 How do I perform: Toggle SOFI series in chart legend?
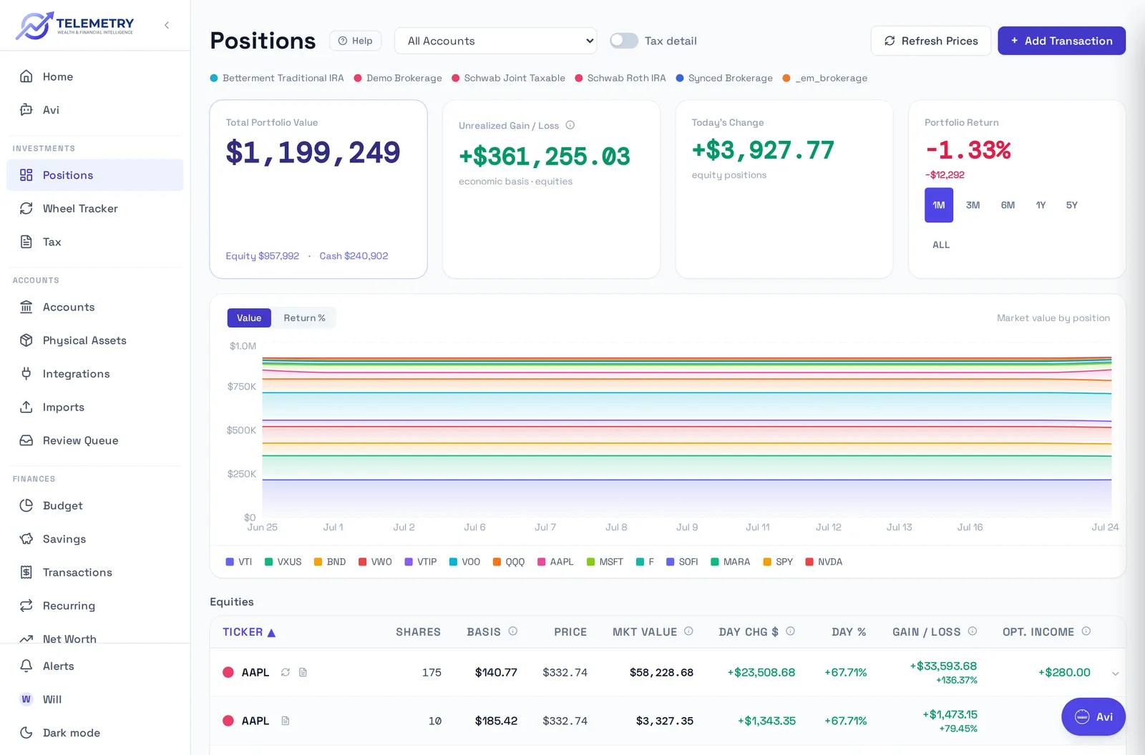(x=682, y=562)
